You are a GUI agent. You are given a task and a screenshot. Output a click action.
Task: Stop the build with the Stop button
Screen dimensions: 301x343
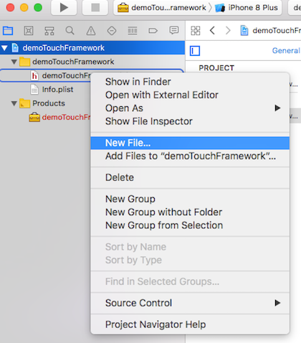pyautogui.click(x=95, y=8)
